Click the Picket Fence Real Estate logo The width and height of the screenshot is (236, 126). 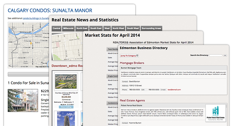[216, 113]
